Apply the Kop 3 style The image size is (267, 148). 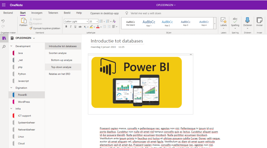point(186,23)
